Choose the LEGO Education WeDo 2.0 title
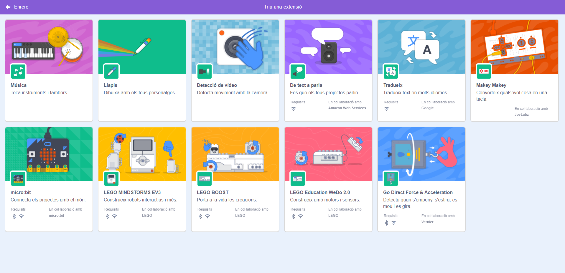Screen dimensions: 565x273 pos(320,192)
